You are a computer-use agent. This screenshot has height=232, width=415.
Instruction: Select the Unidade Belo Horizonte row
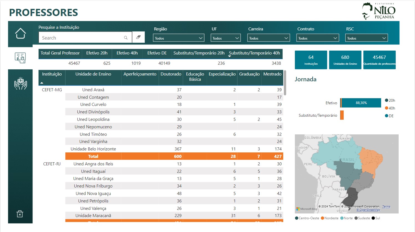point(174,149)
